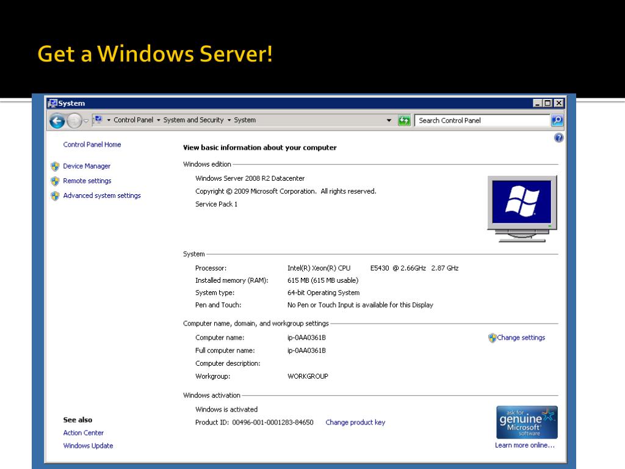Focus the Search Control Panel field
This screenshot has width=625, height=469.
482,120
